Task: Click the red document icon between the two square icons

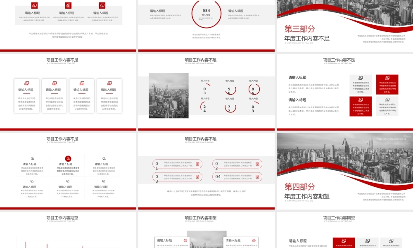Action: point(68,5)
